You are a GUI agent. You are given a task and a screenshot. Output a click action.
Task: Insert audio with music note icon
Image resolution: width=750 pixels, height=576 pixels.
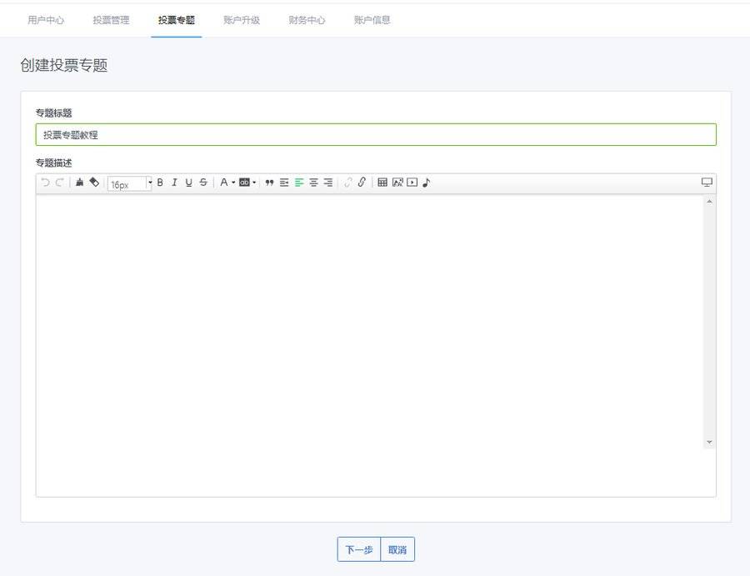426,183
